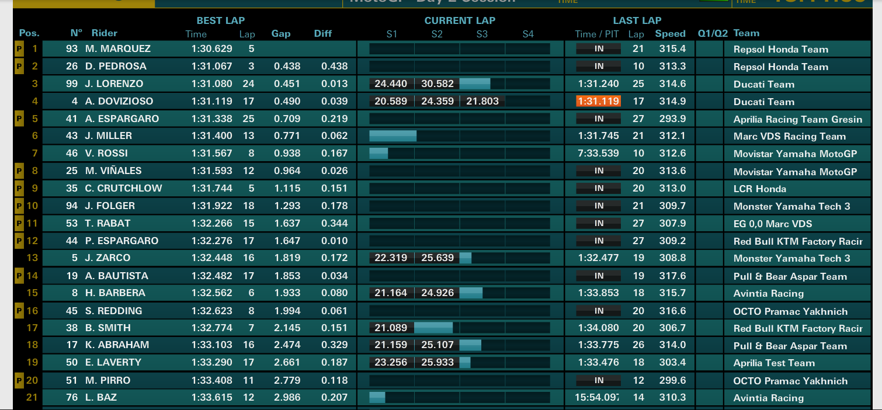The image size is (882, 410).
Task: Click the BEST LAP section heading
Action: pos(221,20)
